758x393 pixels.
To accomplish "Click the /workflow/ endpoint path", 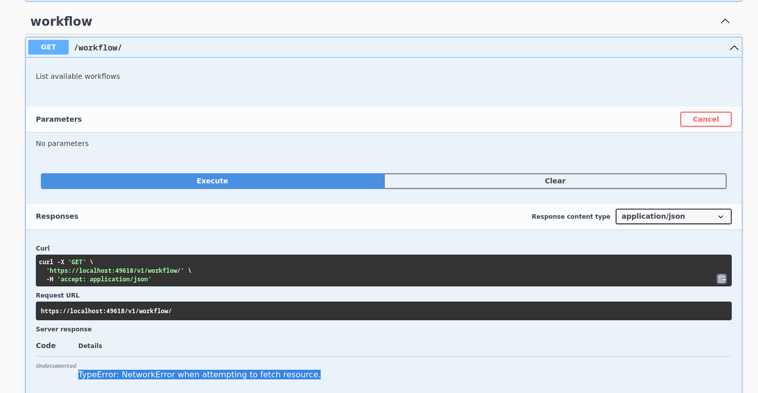I will 98,48.
